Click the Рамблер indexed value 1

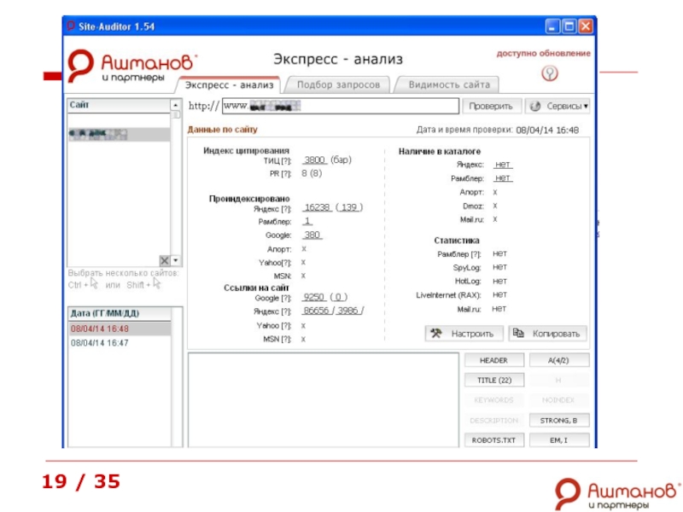click(307, 221)
